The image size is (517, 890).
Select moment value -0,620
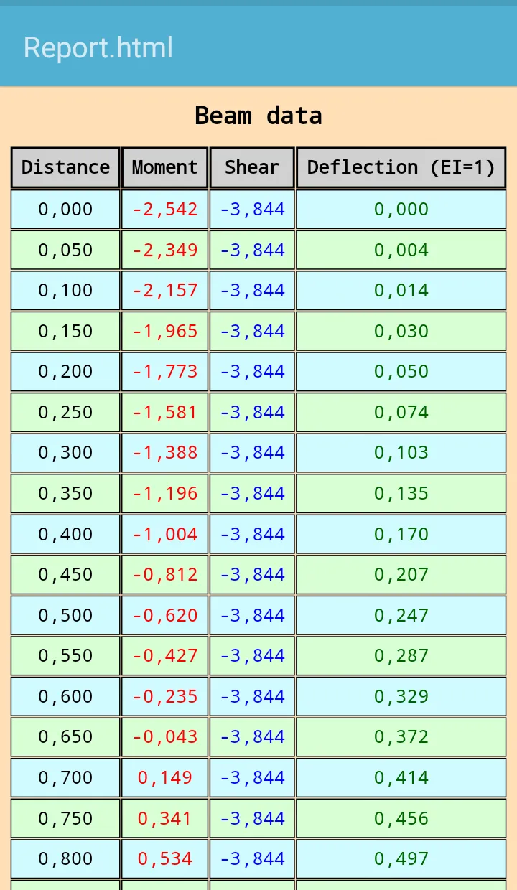(x=164, y=615)
